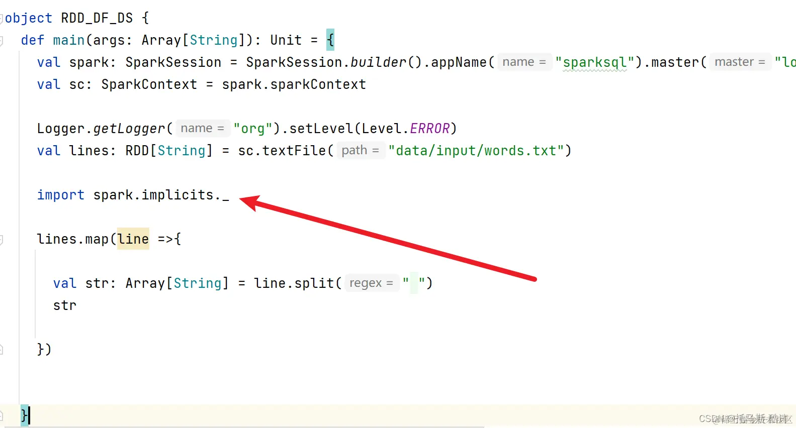The height and width of the screenshot is (428, 796).
Task: Click 'SparkContext' type annotation
Action: coord(149,84)
